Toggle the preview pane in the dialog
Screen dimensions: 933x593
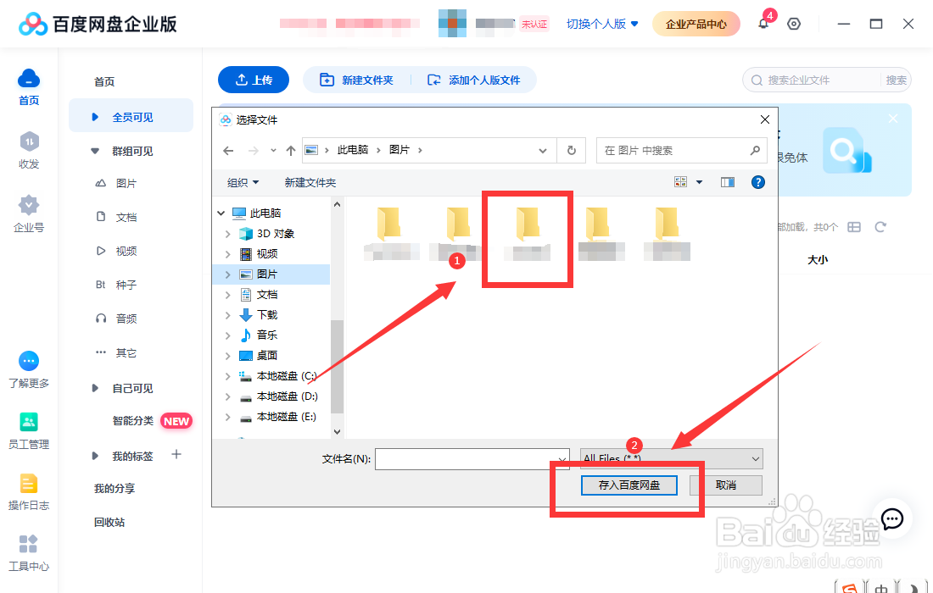tap(727, 181)
